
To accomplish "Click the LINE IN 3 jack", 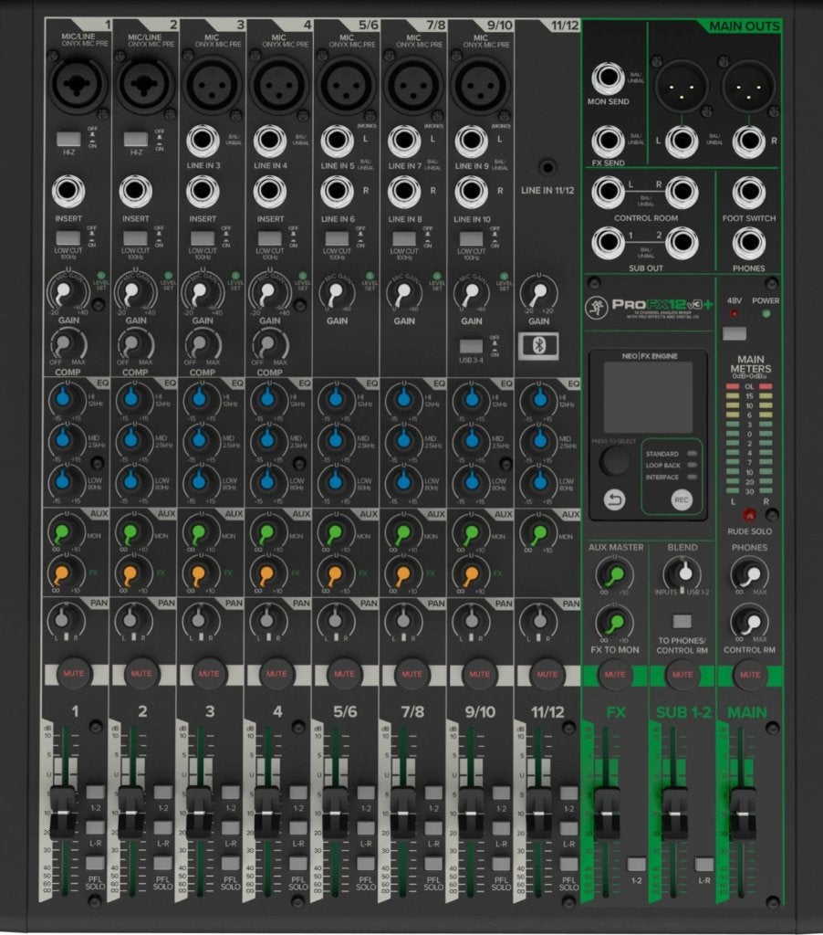I will click(x=203, y=140).
